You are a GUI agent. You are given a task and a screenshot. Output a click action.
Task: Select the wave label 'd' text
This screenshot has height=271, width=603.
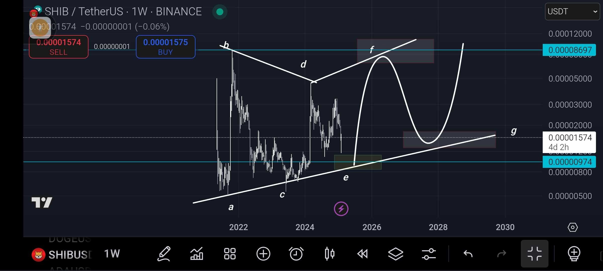pos(304,64)
